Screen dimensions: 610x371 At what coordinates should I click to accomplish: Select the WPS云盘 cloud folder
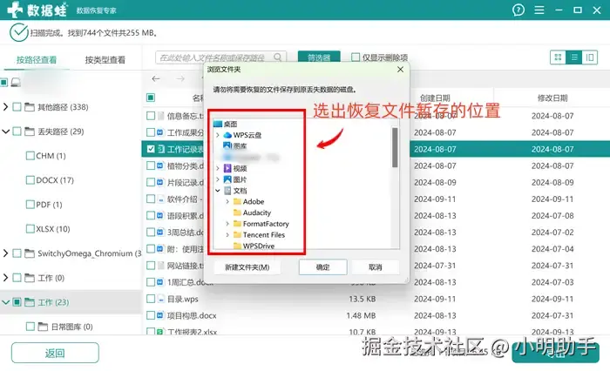(x=247, y=135)
